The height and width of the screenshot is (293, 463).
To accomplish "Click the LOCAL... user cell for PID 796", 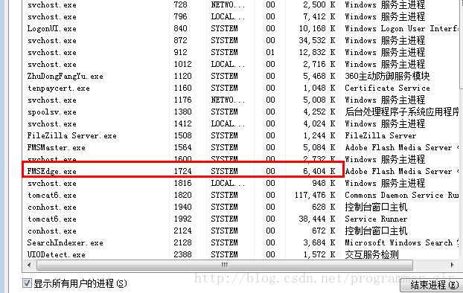I will coord(228,17).
